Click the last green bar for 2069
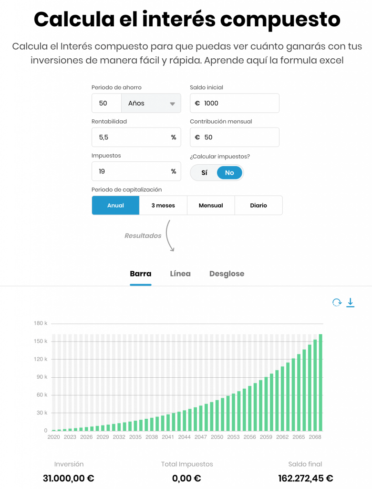 click(320, 383)
